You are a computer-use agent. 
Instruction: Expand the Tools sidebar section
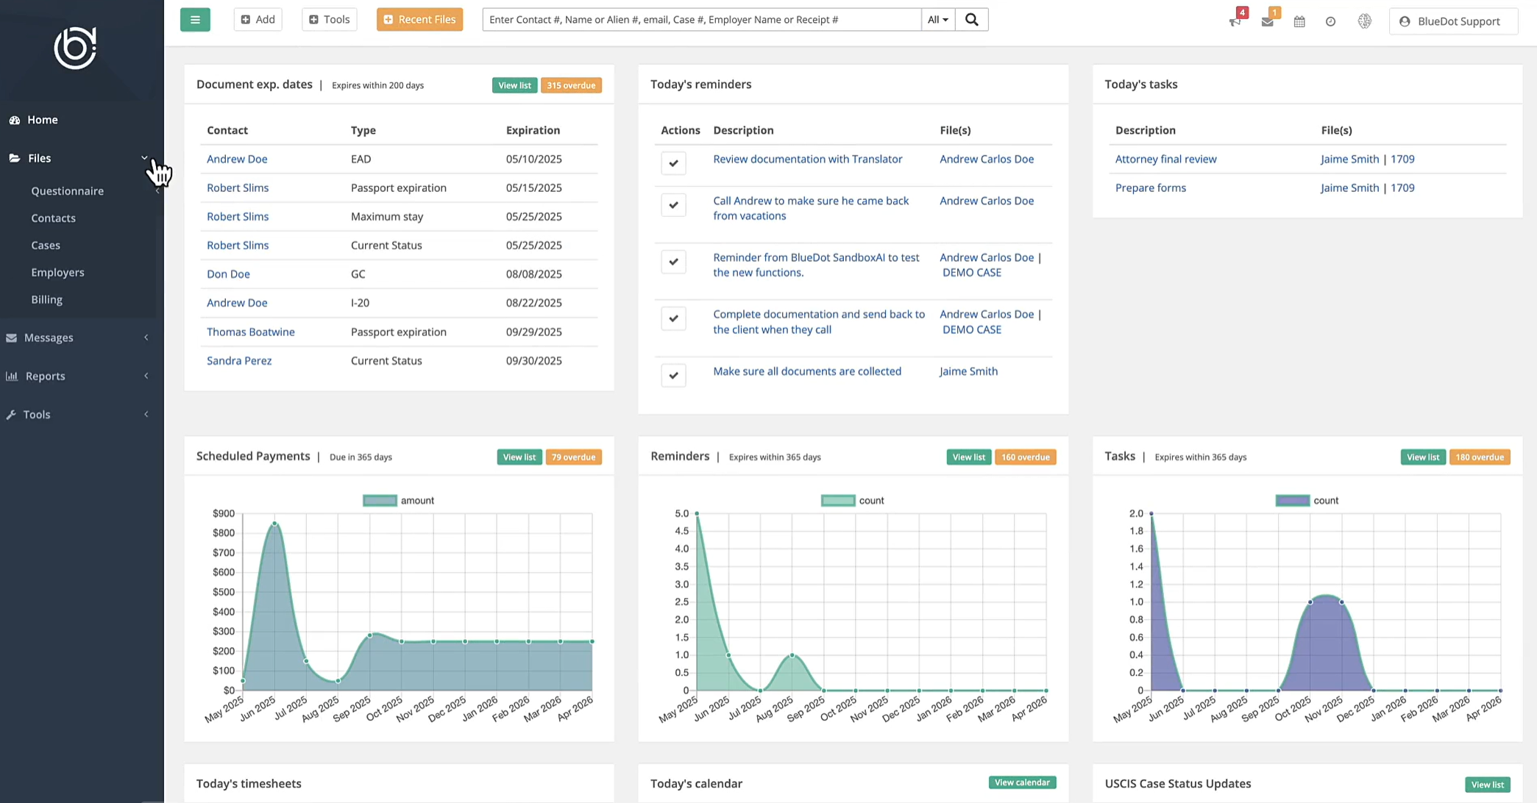pos(37,414)
